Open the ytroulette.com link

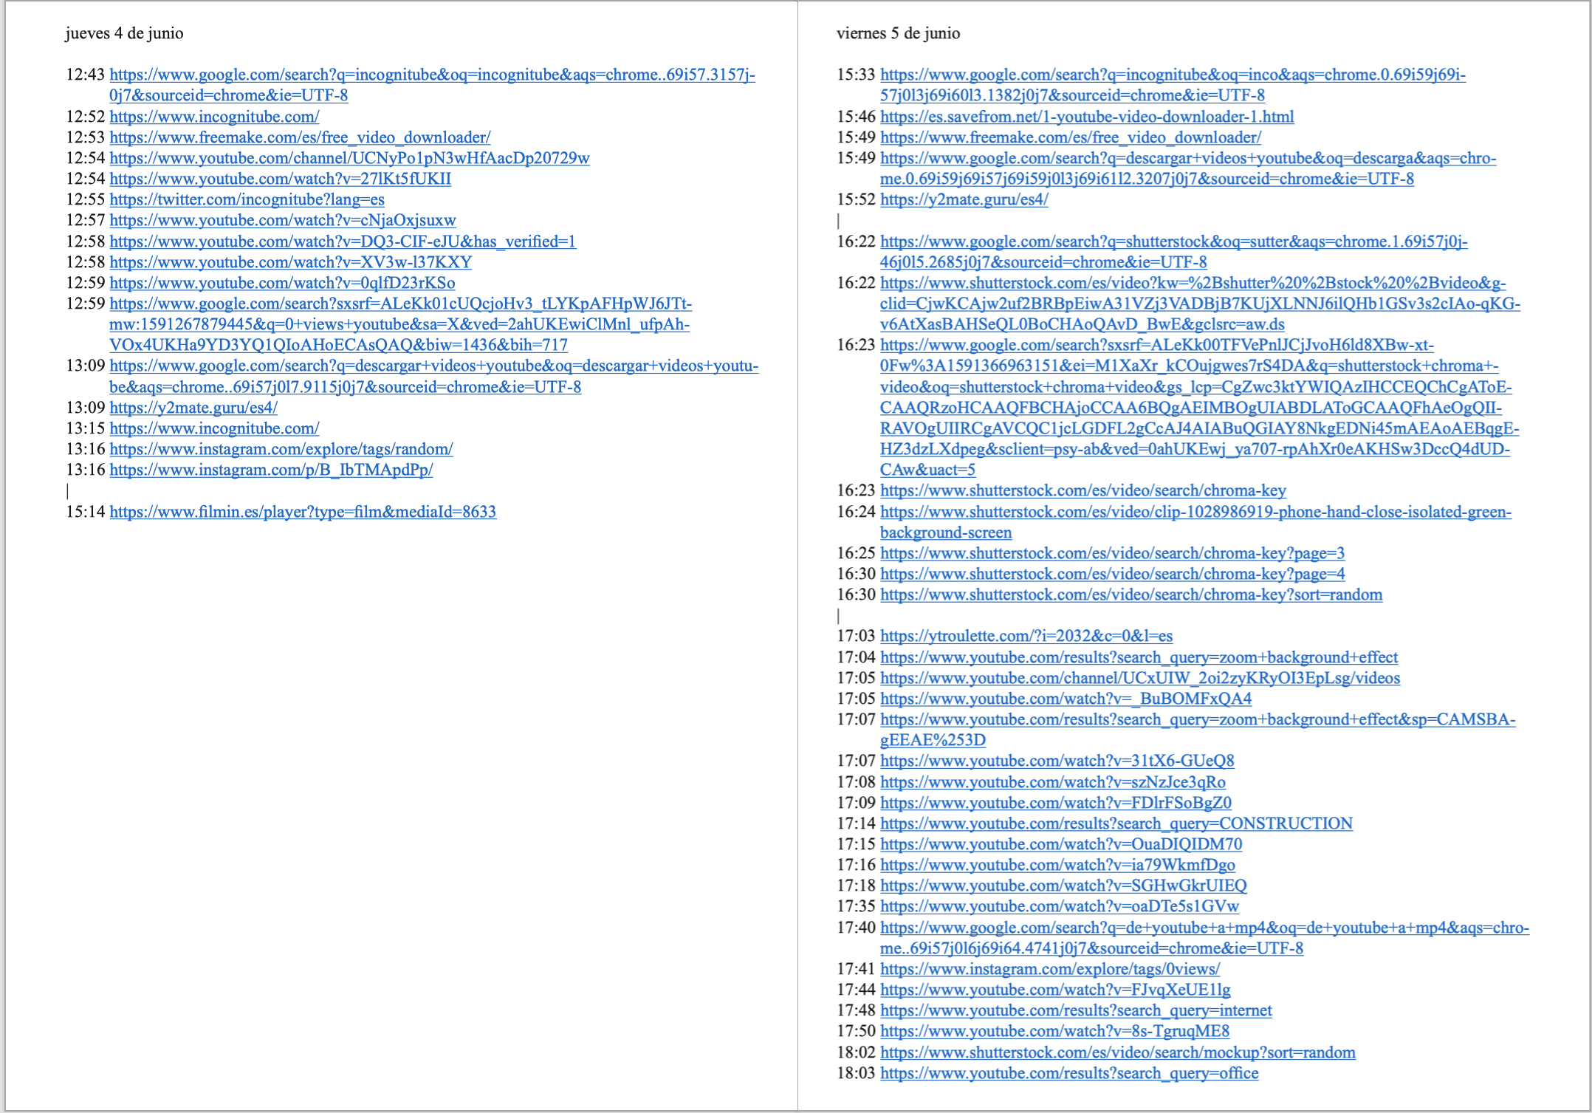(1026, 636)
